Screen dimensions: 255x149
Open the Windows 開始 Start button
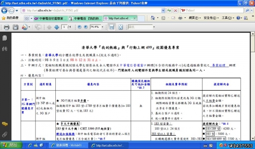pos(11,145)
